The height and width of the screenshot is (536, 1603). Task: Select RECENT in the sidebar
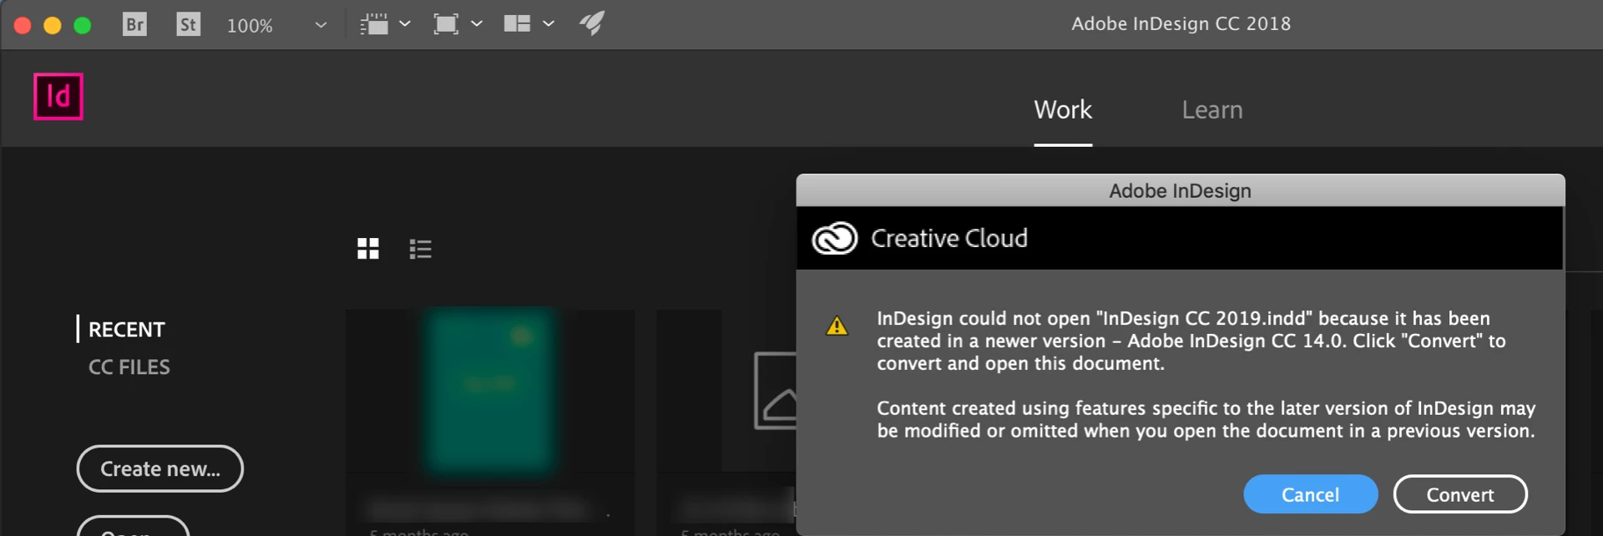127,330
